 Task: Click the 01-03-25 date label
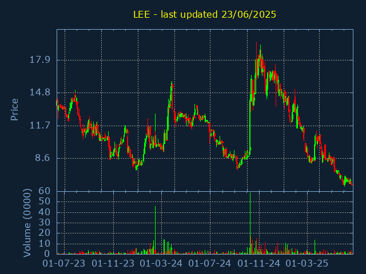(307, 264)
